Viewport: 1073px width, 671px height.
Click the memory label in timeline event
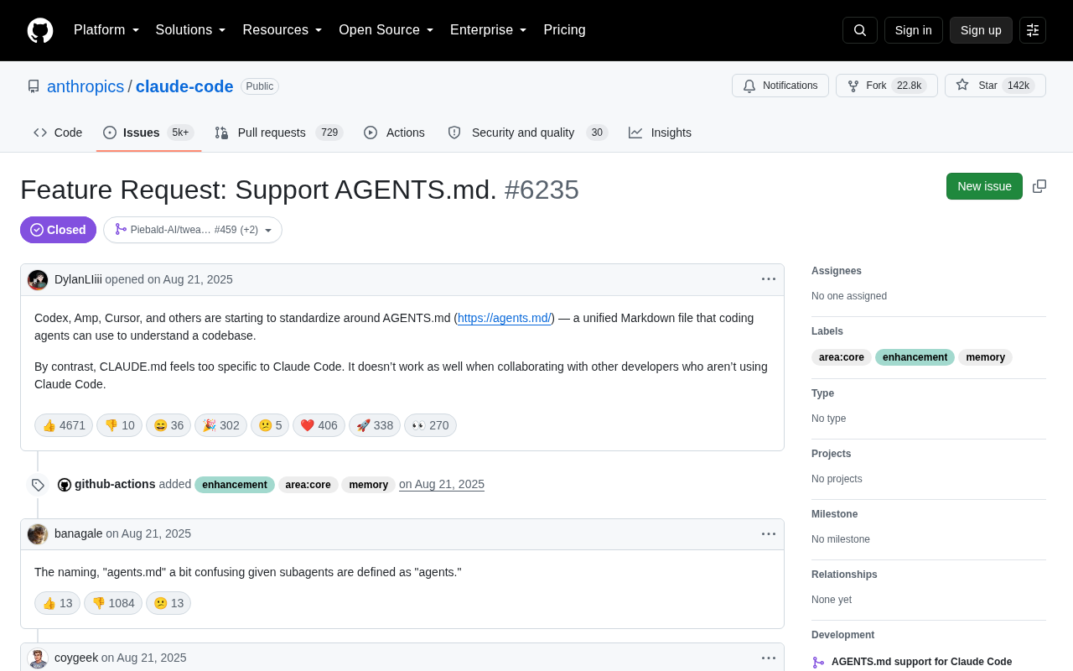pos(368,485)
